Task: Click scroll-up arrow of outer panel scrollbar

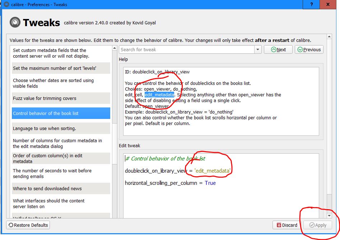Action: 329,37
